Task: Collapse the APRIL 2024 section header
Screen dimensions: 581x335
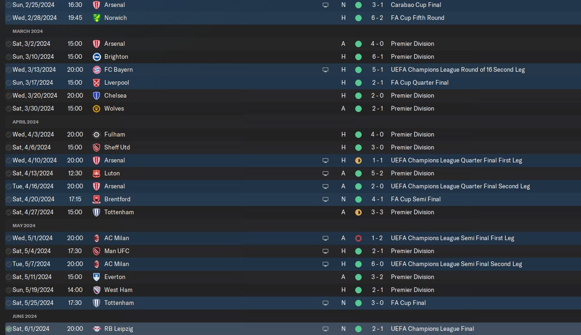Action: tap(26, 122)
